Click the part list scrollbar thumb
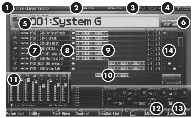 pos(180,42)
